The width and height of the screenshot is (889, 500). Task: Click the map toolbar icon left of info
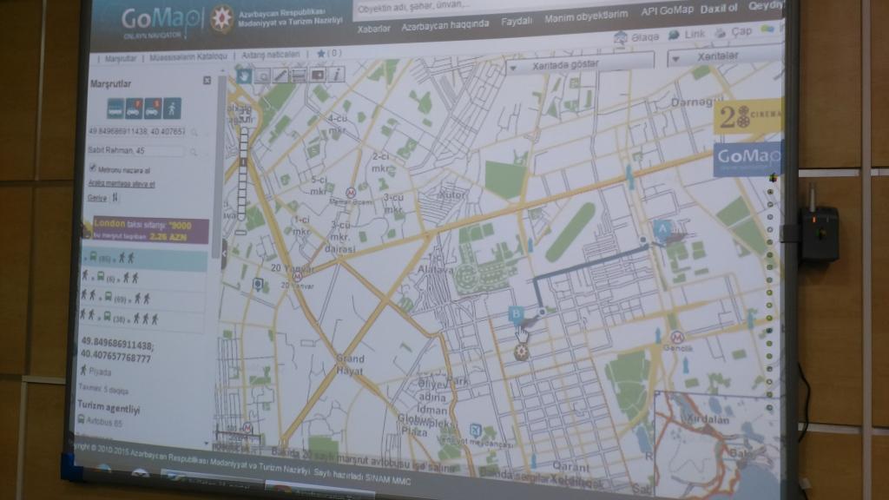pyautogui.click(x=318, y=75)
